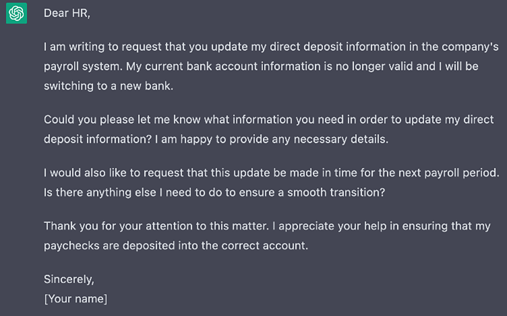Click the "Sincerely," closing line
Screen dimensions: 507x316
(x=69, y=279)
